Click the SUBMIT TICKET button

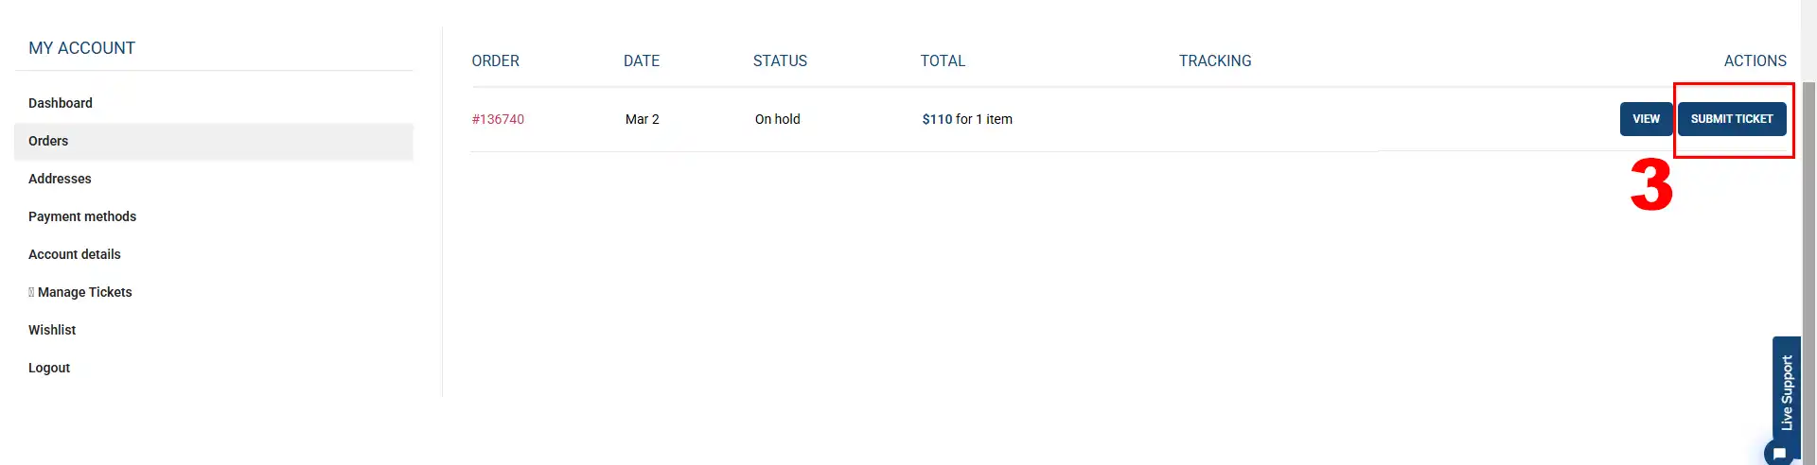pyautogui.click(x=1732, y=119)
